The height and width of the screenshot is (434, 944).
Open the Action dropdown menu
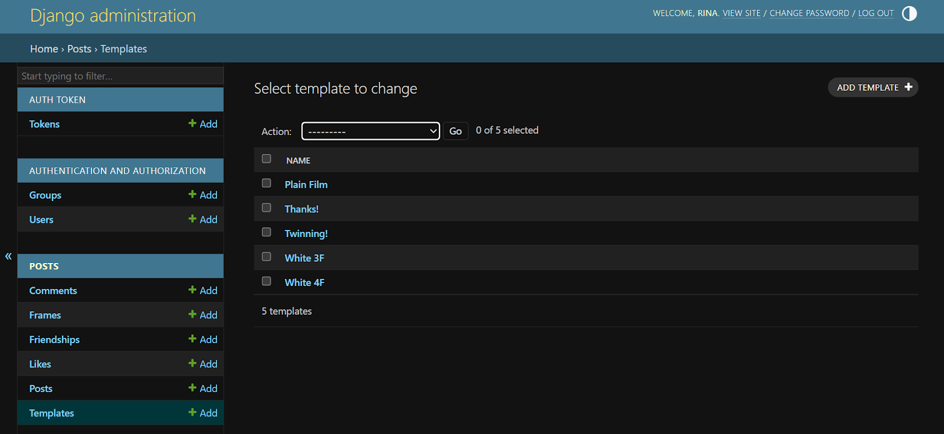click(x=371, y=131)
